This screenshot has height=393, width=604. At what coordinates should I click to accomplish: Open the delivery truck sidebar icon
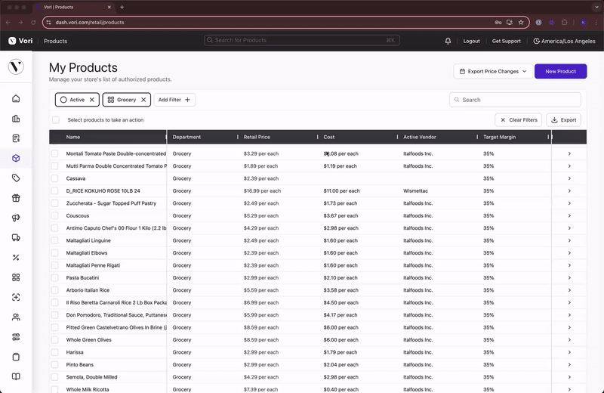pyautogui.click(x=16, y=237)
